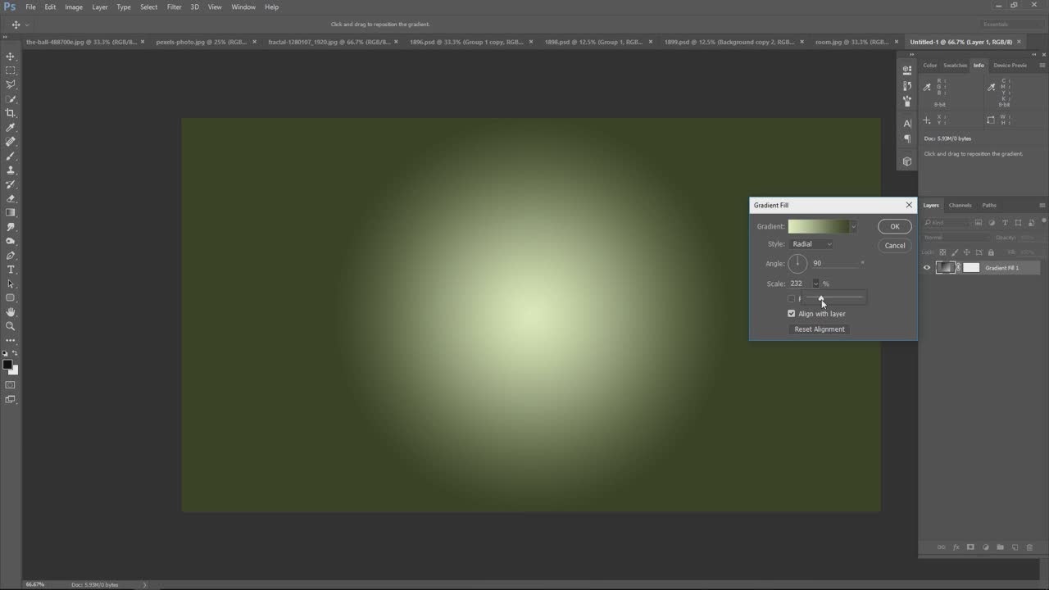The width and height of the screenshot is (1049, 590).
Task: Select the Polygonal Lasso tool
Action: click(x=11, y=84)
